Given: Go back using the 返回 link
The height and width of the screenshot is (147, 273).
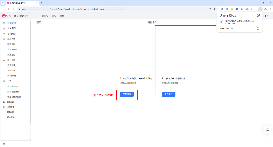Looking at the screenshot, I should [37, 23].
